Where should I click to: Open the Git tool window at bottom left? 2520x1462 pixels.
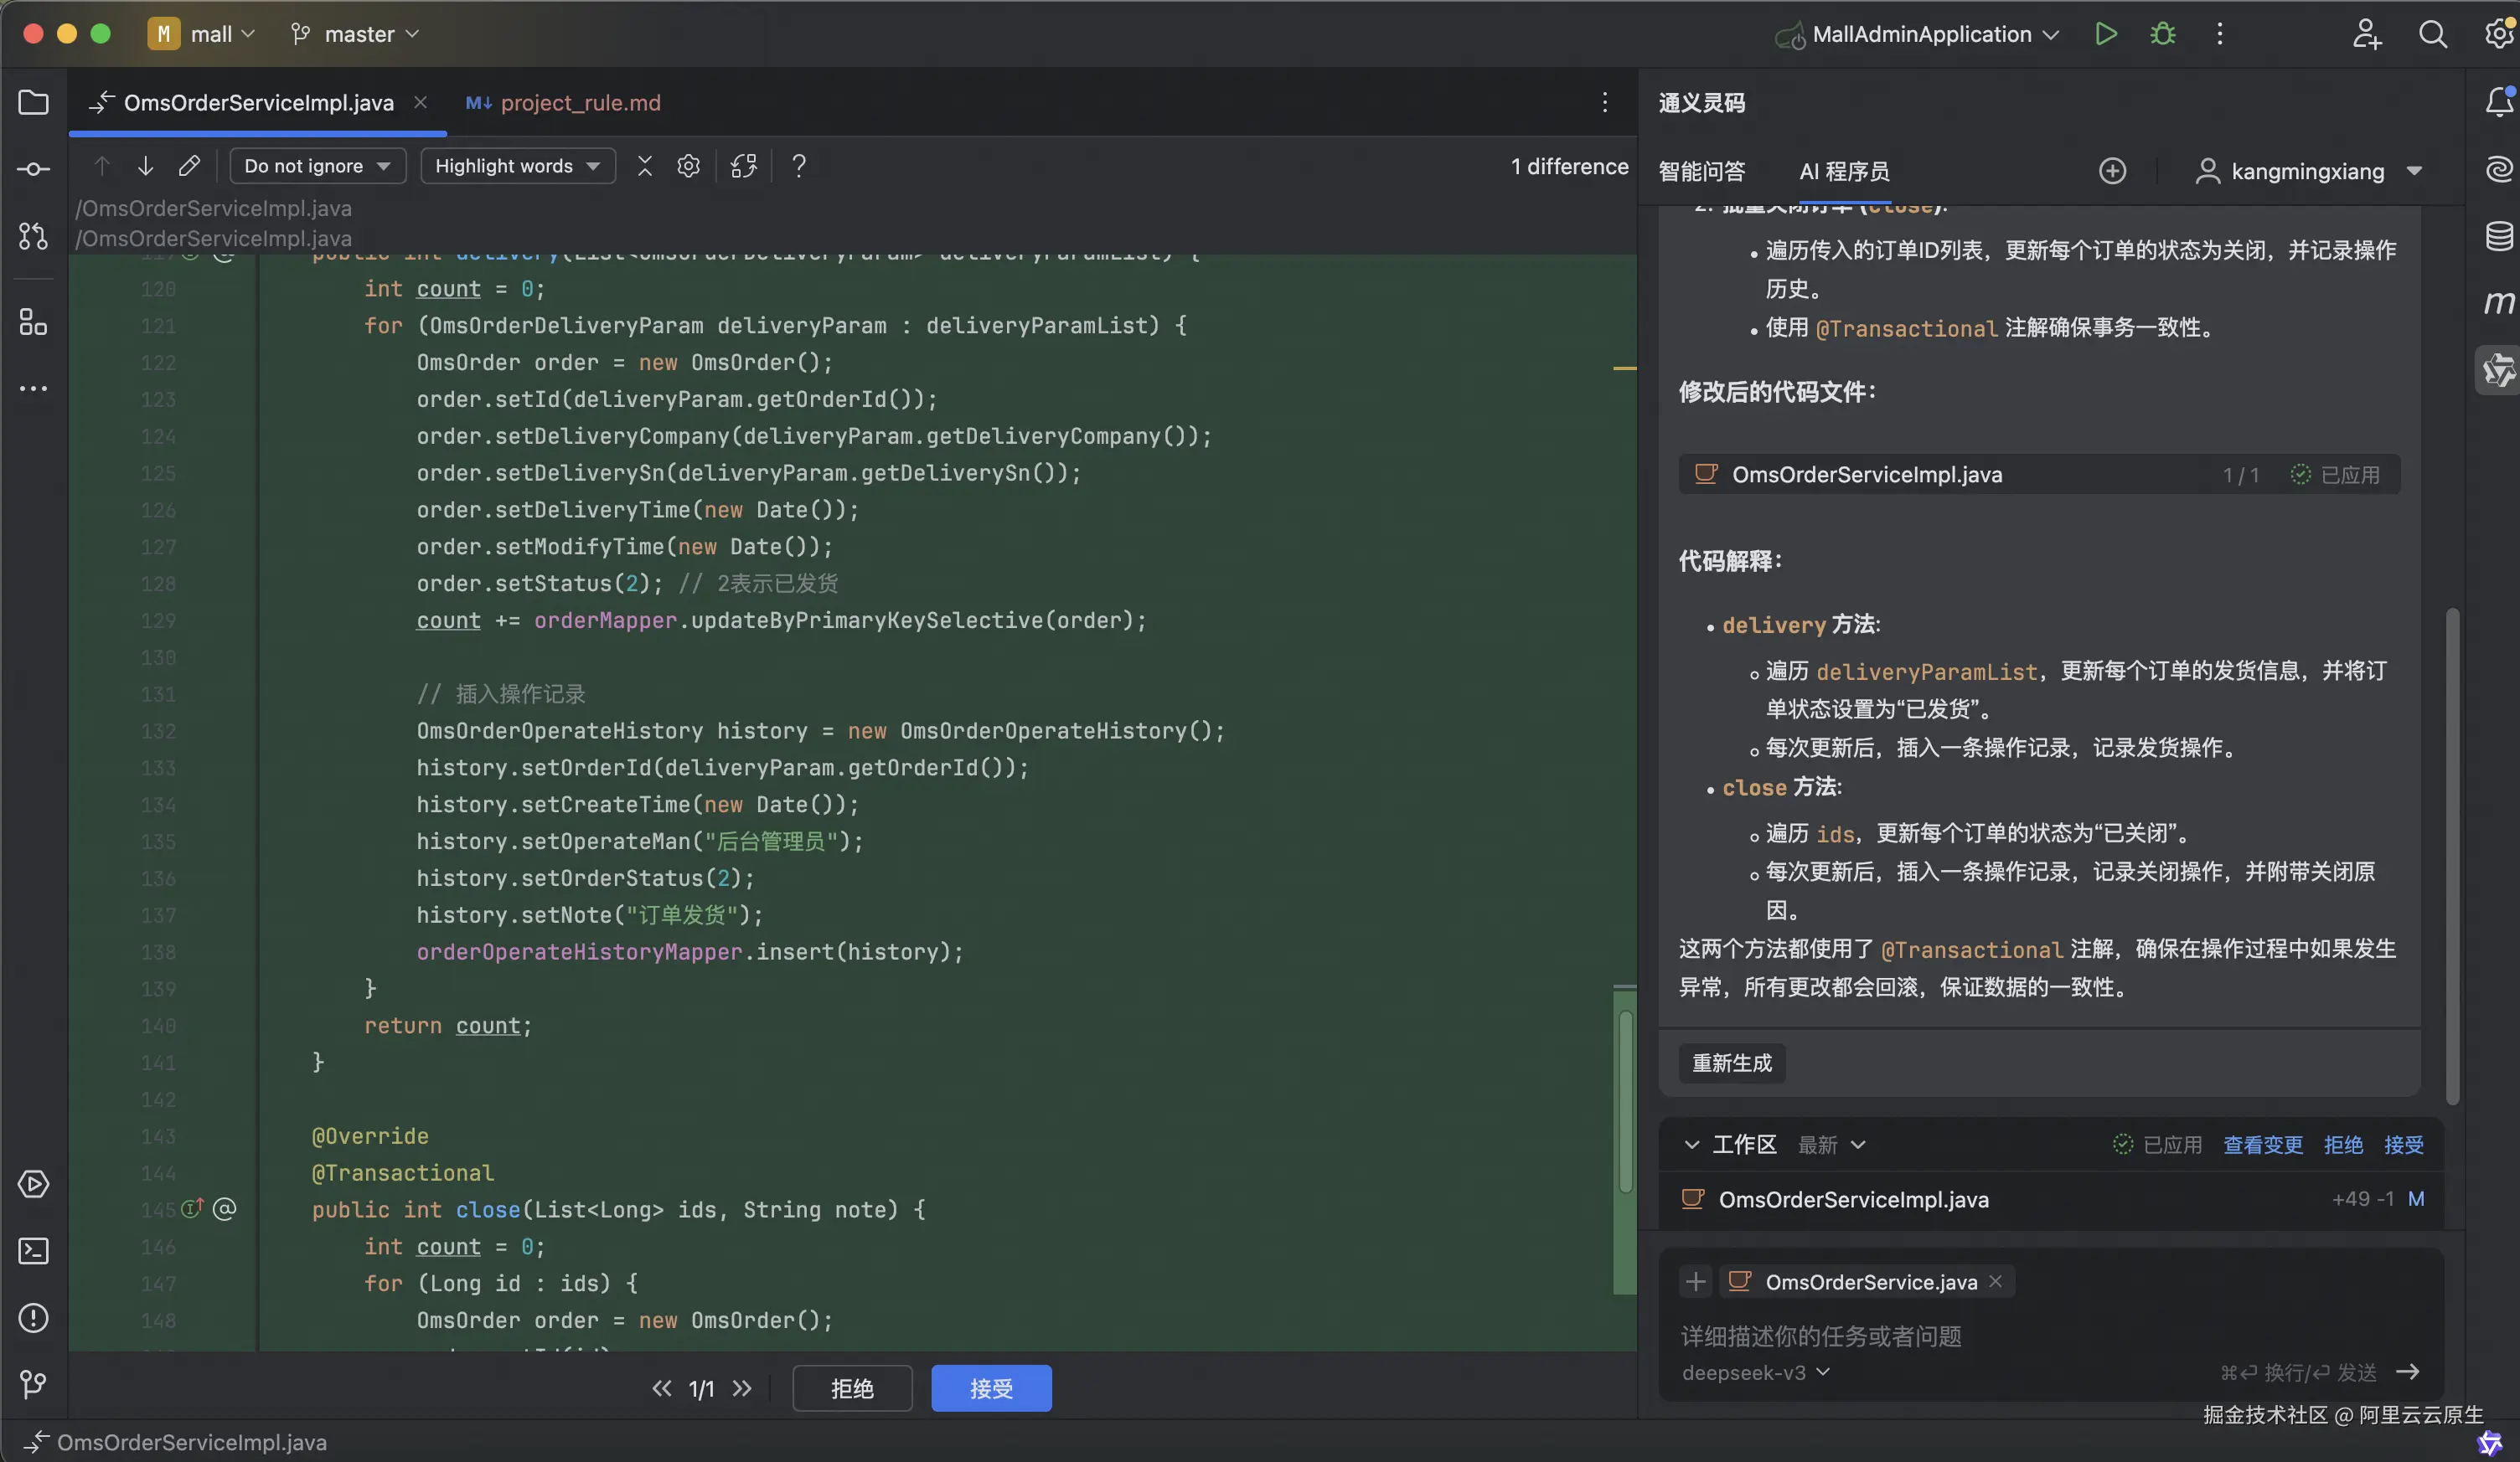[x=33, y=1384]
